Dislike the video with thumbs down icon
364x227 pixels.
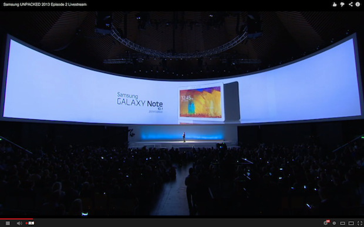click(x=342, y=5)
